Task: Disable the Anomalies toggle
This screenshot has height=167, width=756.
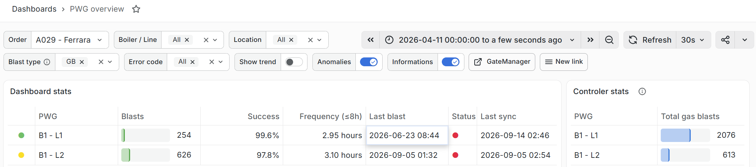Action: (x=369, y=62)
